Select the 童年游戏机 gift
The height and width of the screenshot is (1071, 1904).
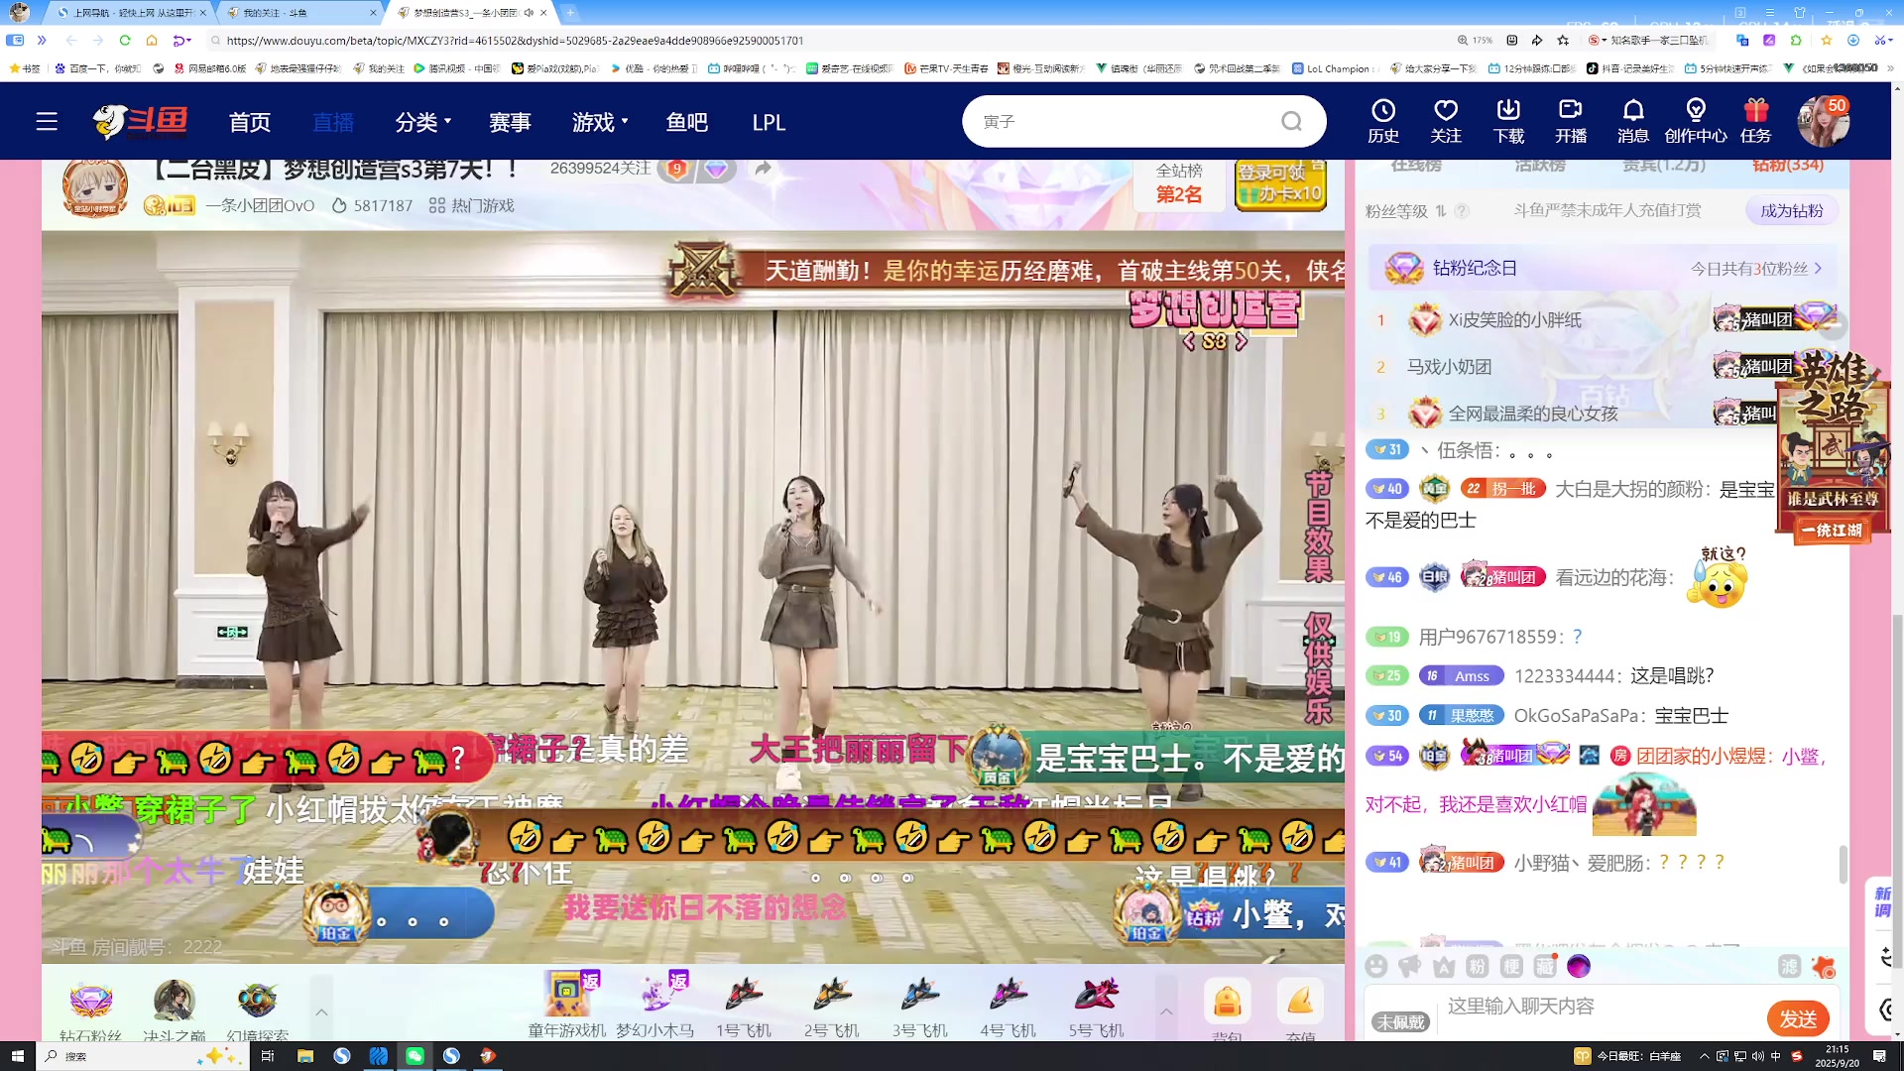tap(567, 1005)
